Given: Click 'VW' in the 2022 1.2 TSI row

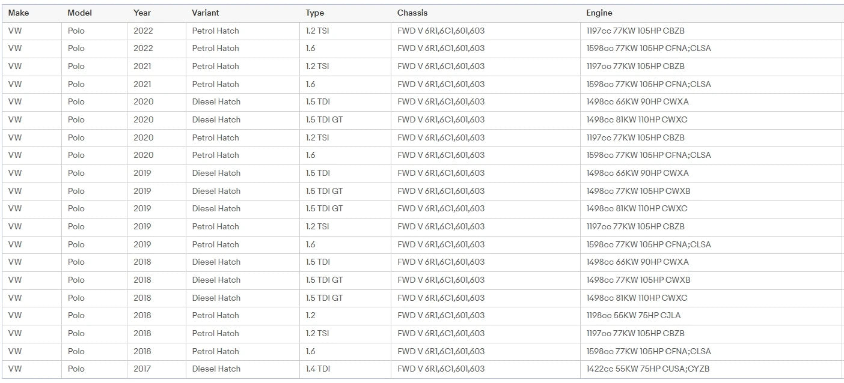Looking at the screenshot, I should (15, 31).
